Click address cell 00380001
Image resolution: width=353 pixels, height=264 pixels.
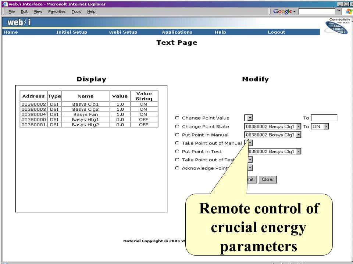pyautogui.click(x=33, y=125)
